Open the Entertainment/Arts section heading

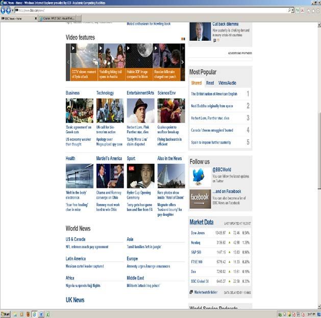click(140, 93)
